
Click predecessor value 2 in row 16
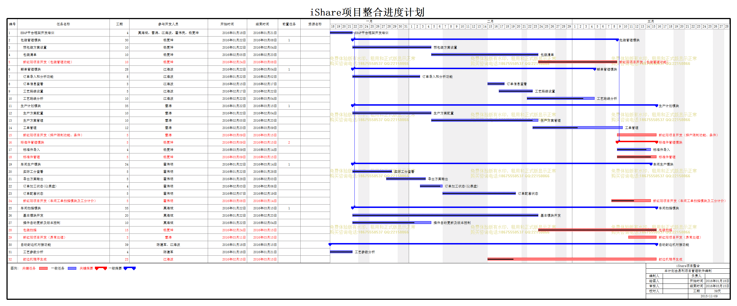(x=289, y=142)
